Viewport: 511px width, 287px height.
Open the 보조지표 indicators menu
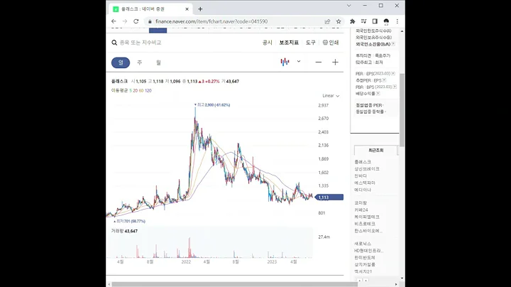coord(289,43)
